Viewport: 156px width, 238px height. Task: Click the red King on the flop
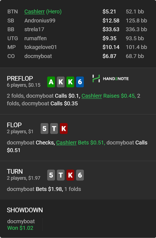[64, 129]
